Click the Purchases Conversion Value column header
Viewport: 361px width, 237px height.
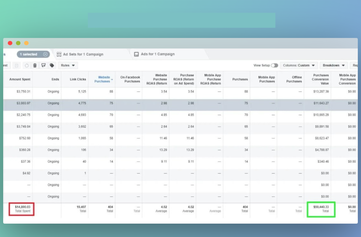(x=320, y=79)
